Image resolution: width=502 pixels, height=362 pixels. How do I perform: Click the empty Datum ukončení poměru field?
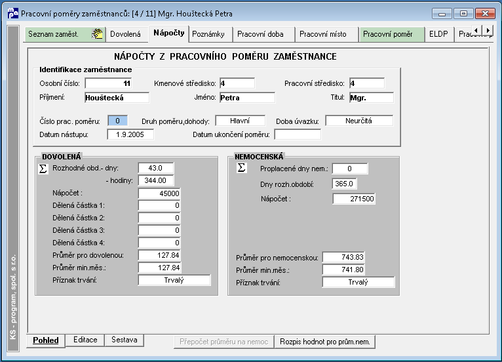point(298,134)
